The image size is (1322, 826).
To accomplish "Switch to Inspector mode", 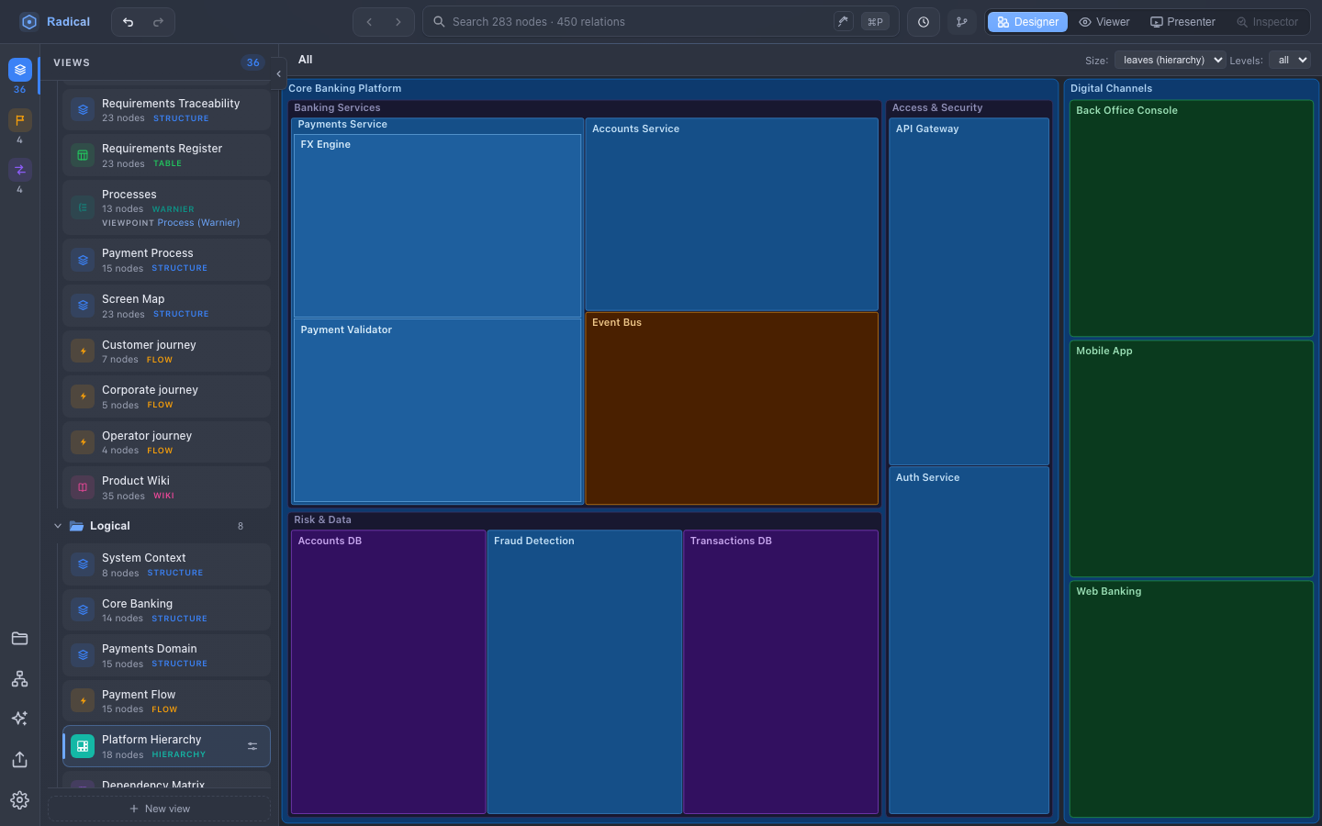I will click(x=1267, y=22).
